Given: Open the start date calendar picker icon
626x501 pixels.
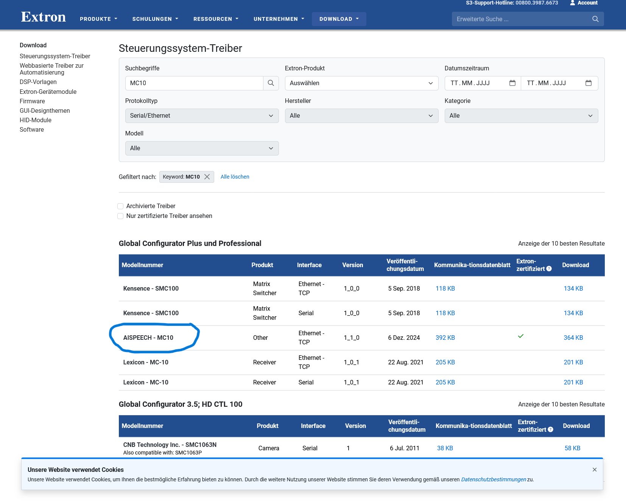Looking at the screenshot, I should pos(512,83).
